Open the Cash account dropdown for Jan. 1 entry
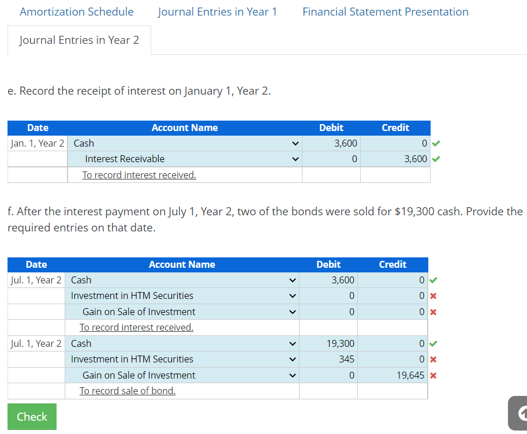The height and width of the screenshot is (434, 527). 294,143
